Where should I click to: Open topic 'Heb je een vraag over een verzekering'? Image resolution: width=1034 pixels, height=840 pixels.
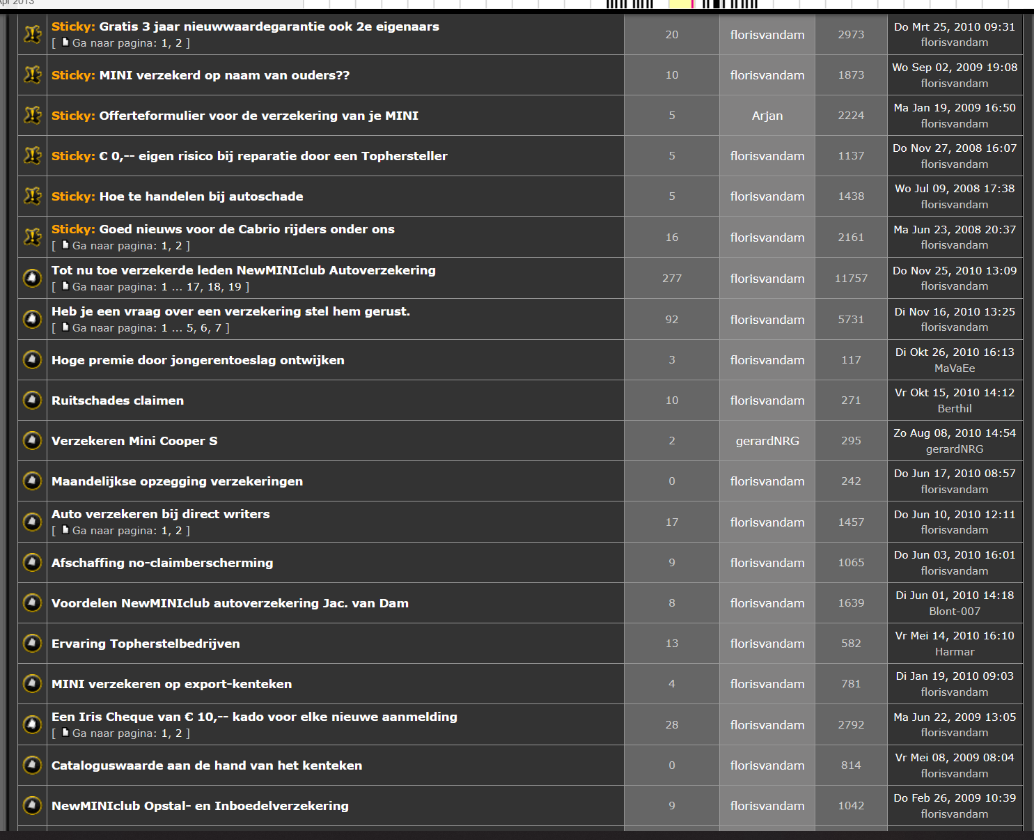pyautogui.click(x=230, y=311)
